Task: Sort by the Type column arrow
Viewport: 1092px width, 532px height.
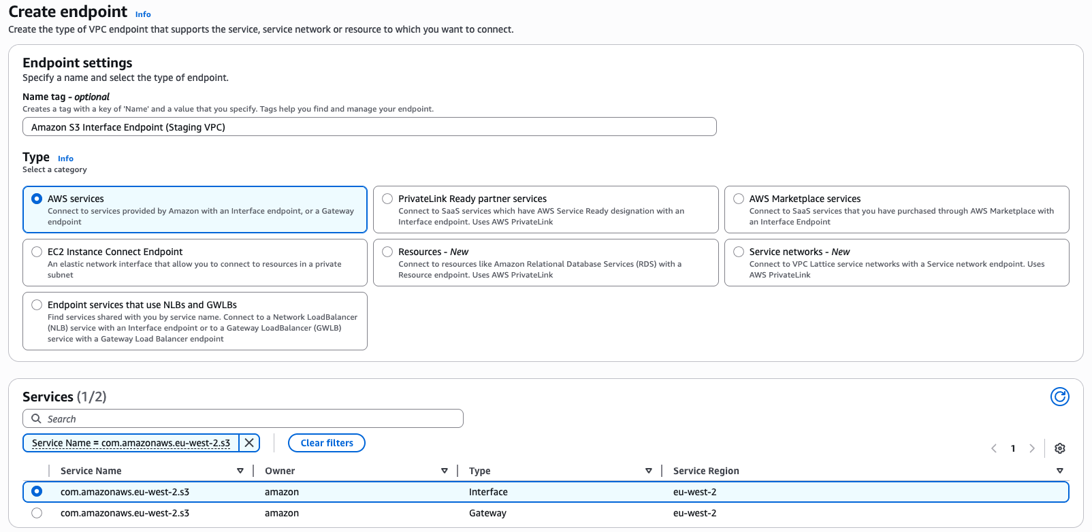Action: 648,471
